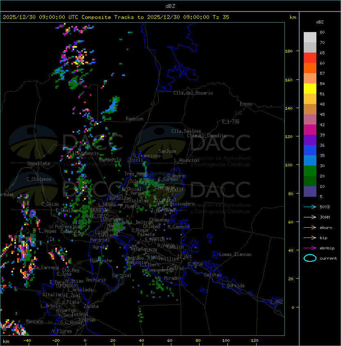Image resolution: width=341 pixels, height=346 pixels.
Task: Click the -20 km x-axis tick label
Action: 56,341
